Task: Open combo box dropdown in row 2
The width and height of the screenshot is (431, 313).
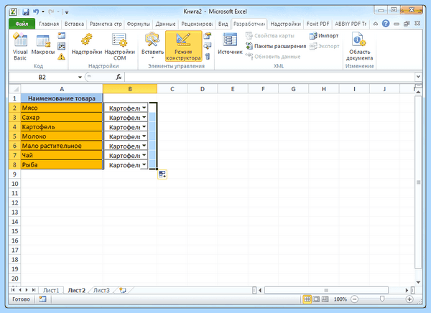Action: (x=144, y=108)
